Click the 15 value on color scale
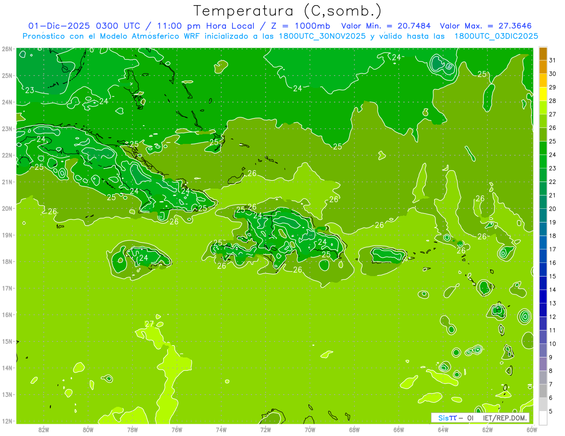 coord(552,276)
